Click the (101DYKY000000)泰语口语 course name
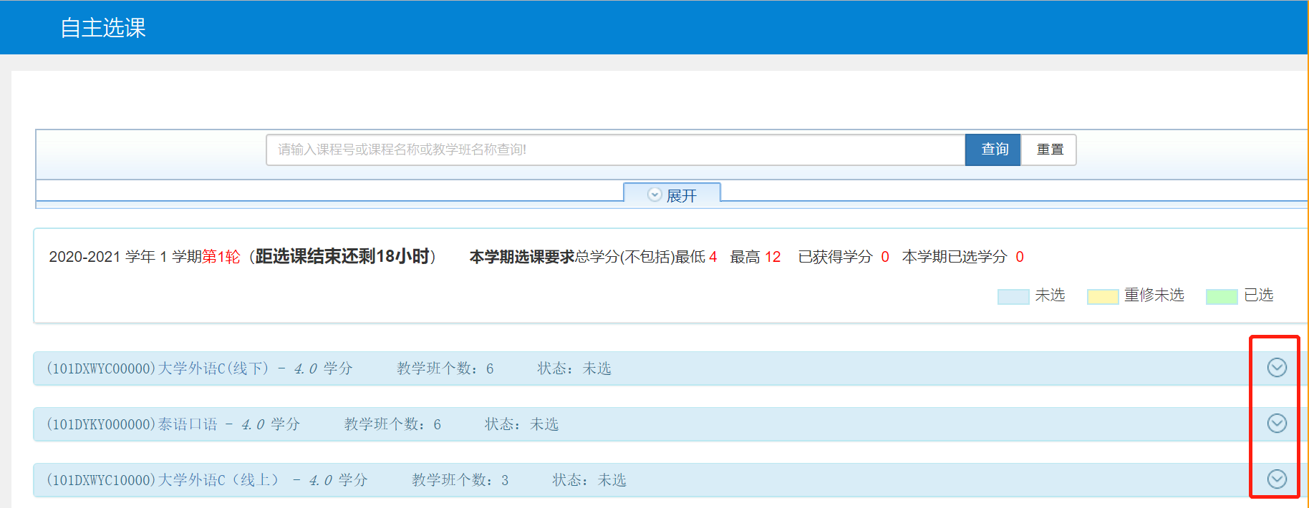 click(132, 424)
